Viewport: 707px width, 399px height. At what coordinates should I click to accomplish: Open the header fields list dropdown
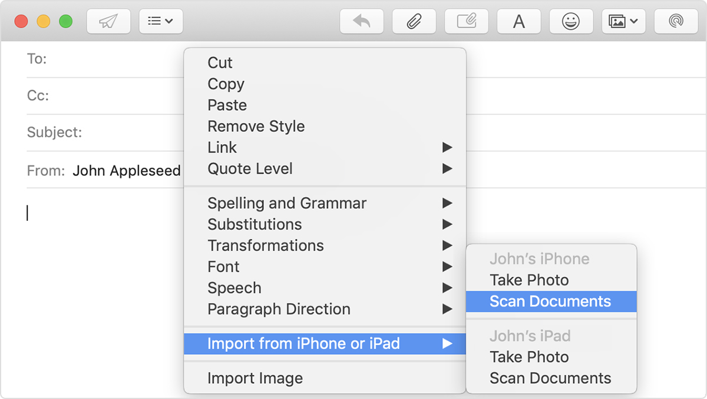(x=161, y=21)
